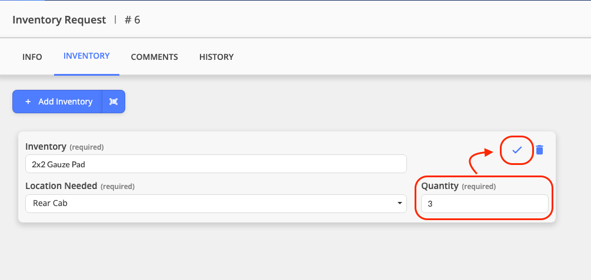Confirm the item with the checkmark icon
591x280 pixels.
(517, 150)
